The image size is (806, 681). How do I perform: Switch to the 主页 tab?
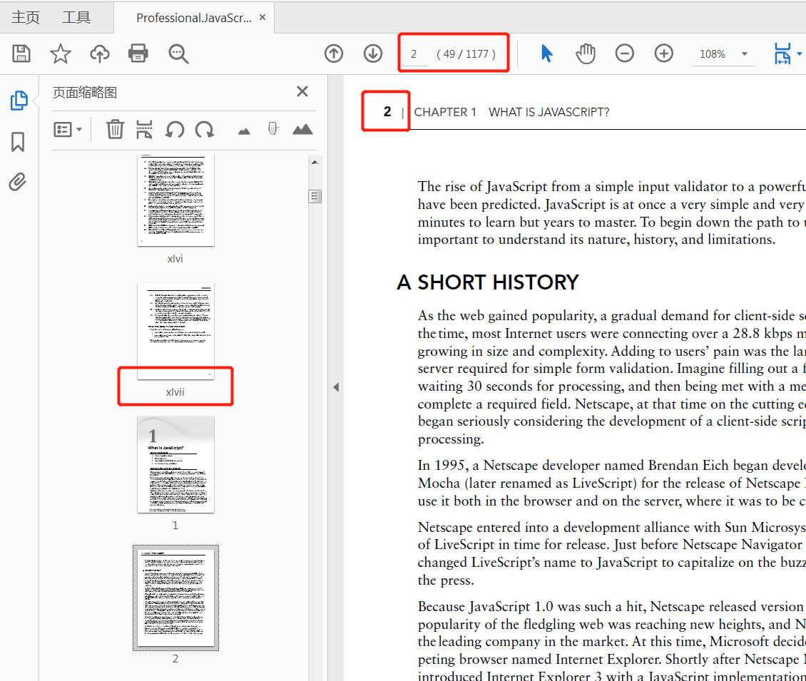point(26,18)
